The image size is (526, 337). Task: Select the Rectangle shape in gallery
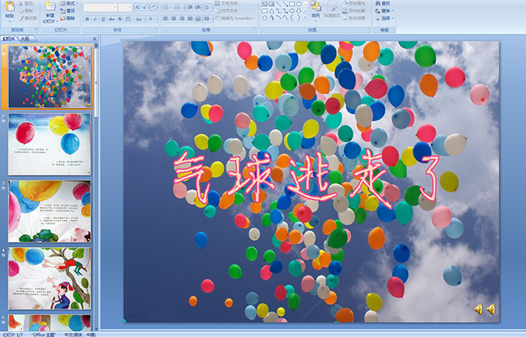[292, 4]
